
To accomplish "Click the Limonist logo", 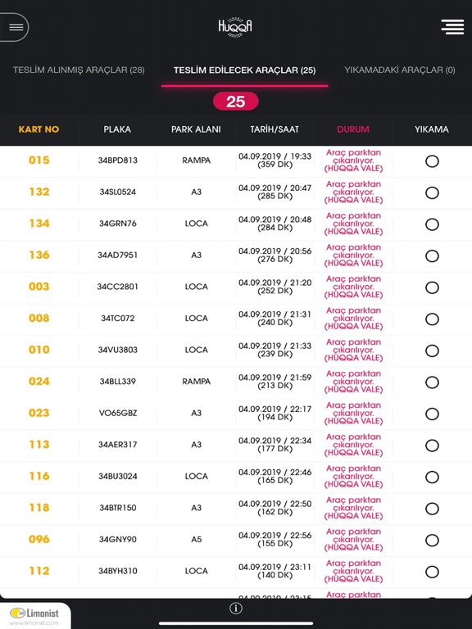I will [34, 613].
